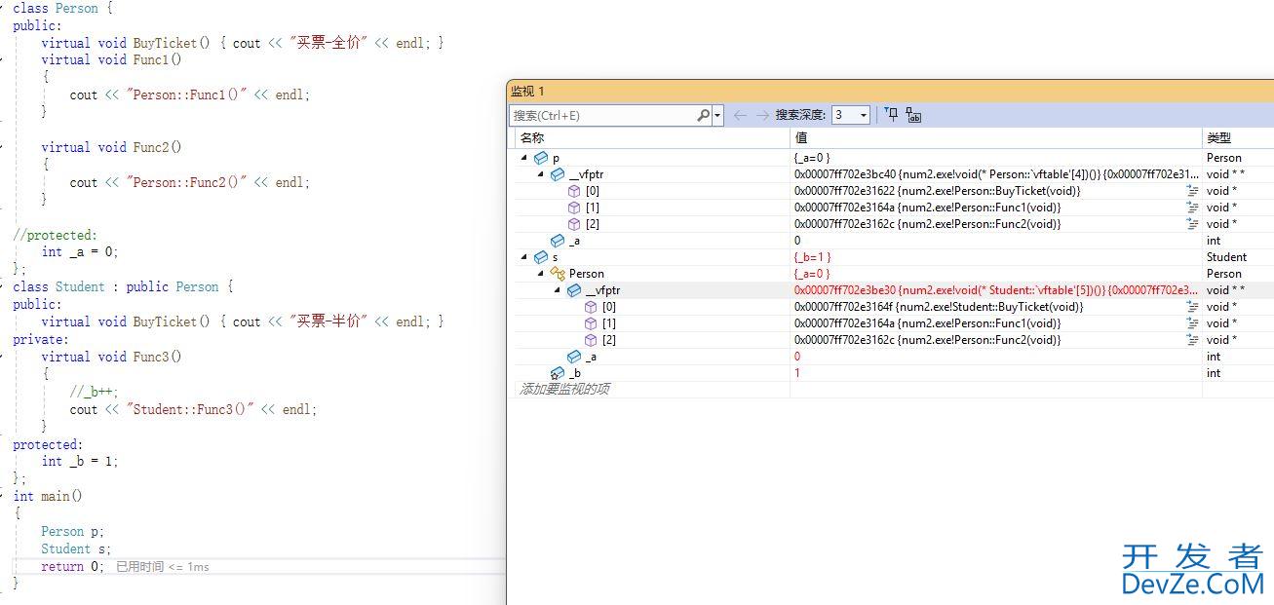This screenshot has height=605, width=1274.
Task: Click the cube icon of Student::BuyTicket [0] row
Action: pos(591,307)
